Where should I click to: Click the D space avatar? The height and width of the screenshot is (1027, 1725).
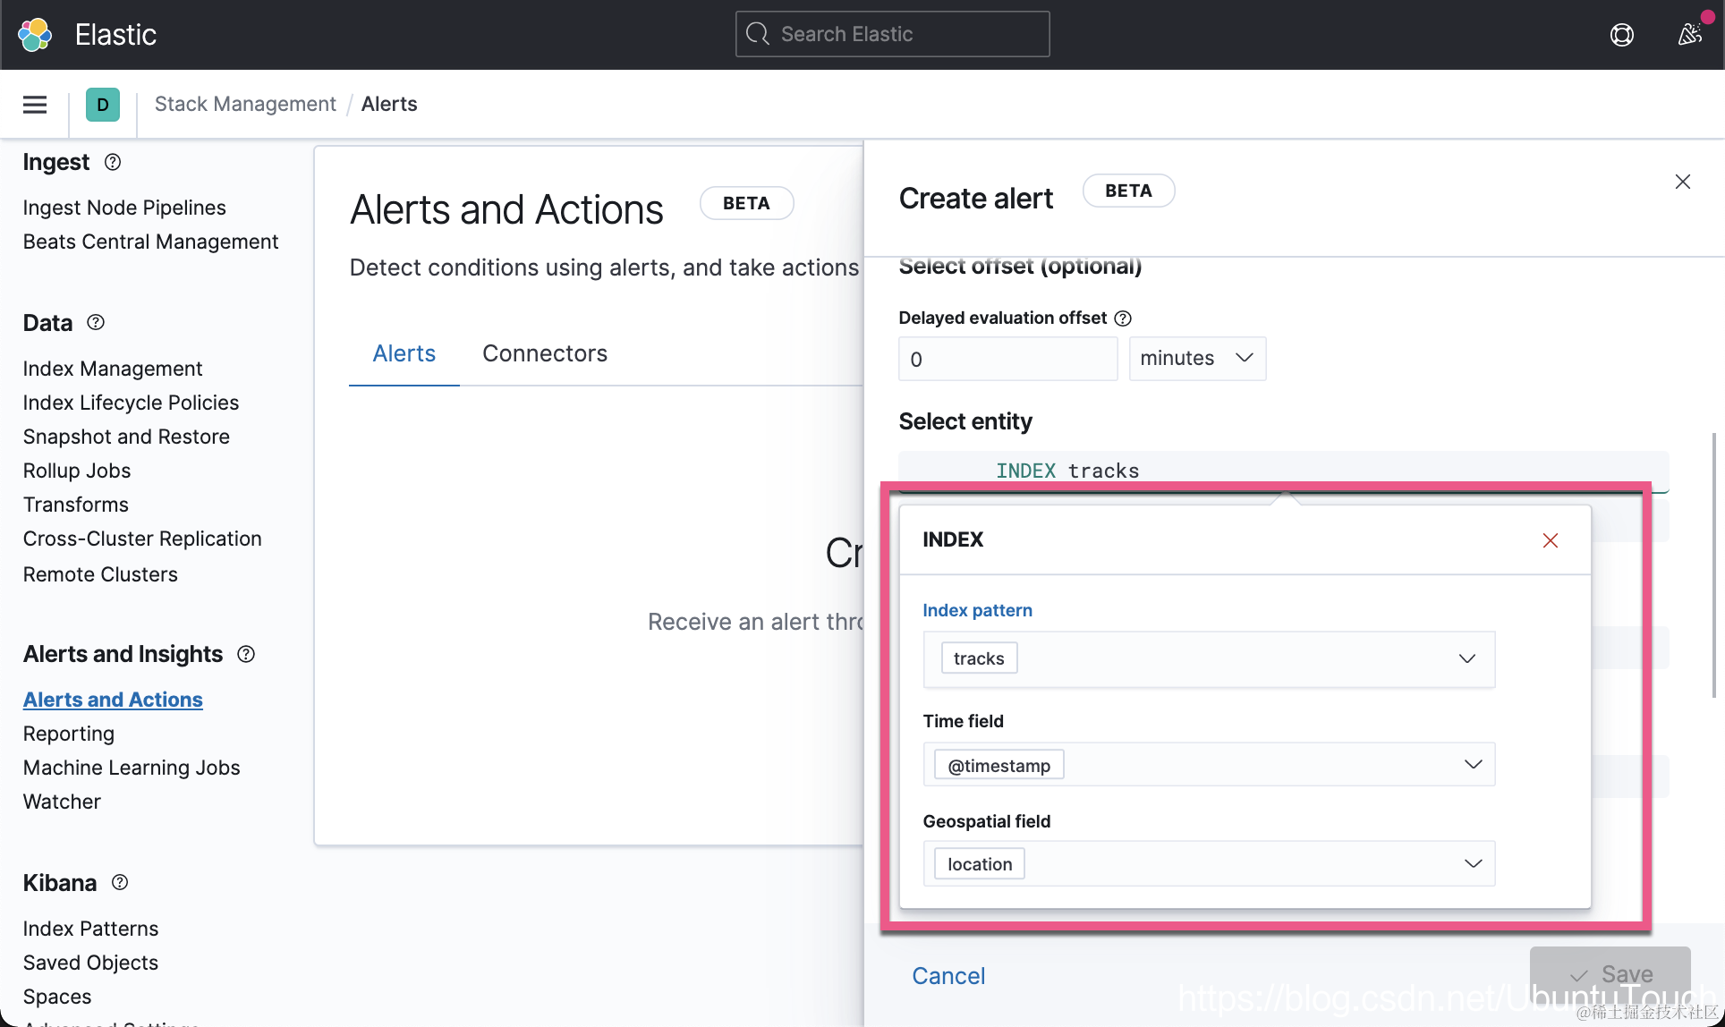[103, 105]
